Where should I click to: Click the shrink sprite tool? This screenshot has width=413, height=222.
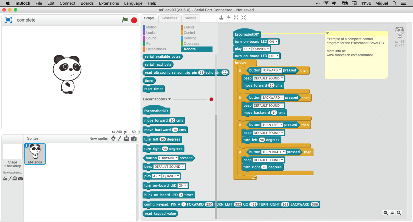pos(243,17)
